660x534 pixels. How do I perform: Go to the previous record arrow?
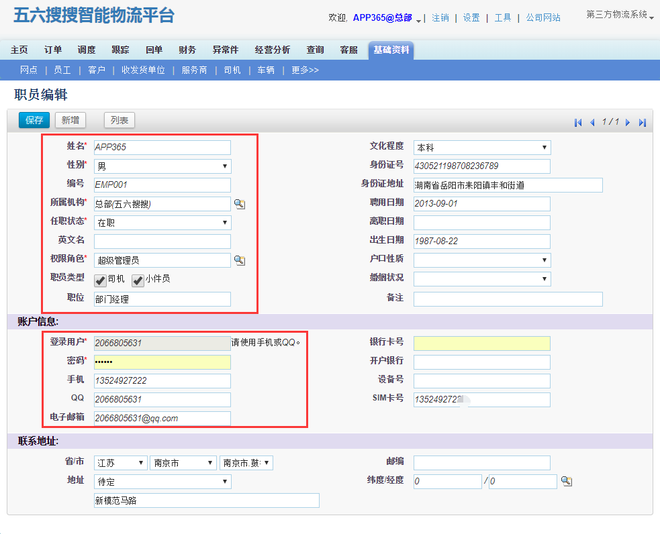click(x=592, y=122)
